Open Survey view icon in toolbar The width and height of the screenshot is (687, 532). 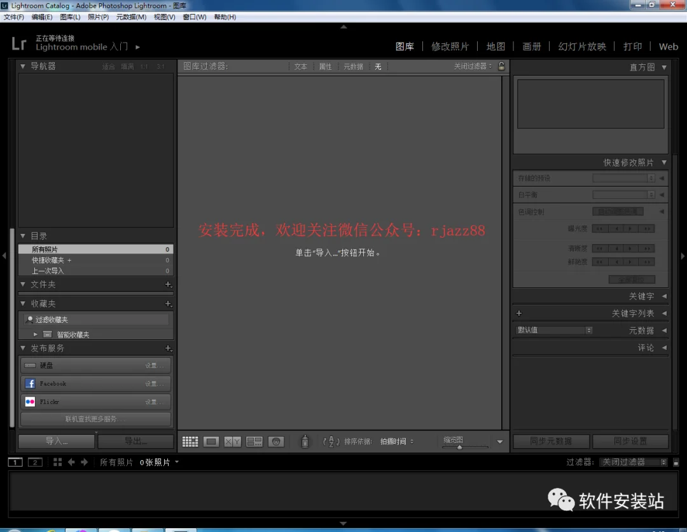click(x=254, y=441)
